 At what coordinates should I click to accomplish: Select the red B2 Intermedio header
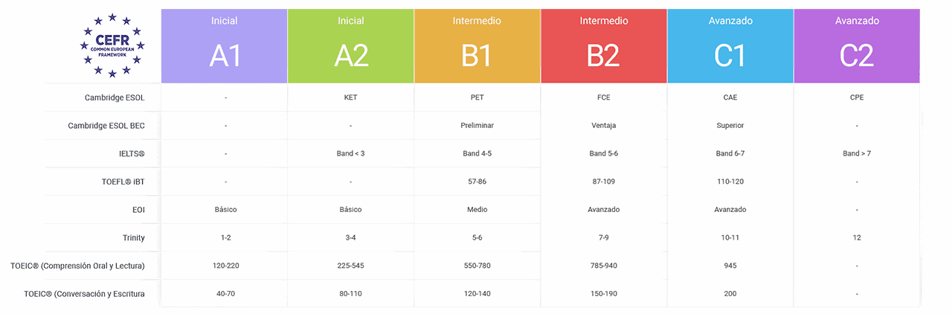click(x=604, y=46)
